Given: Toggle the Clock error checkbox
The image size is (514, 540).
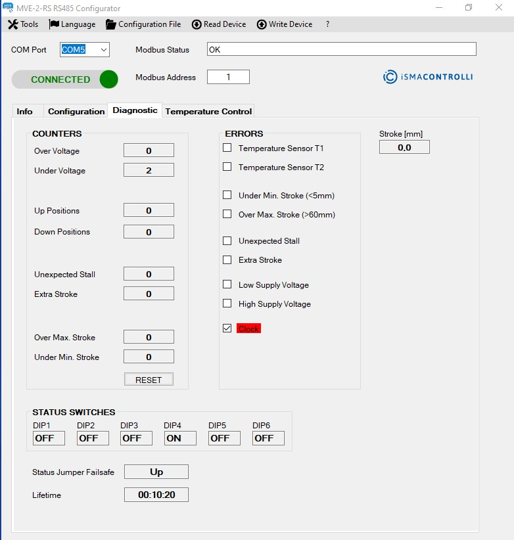Looking at the screenshot, I should point(227,328).
